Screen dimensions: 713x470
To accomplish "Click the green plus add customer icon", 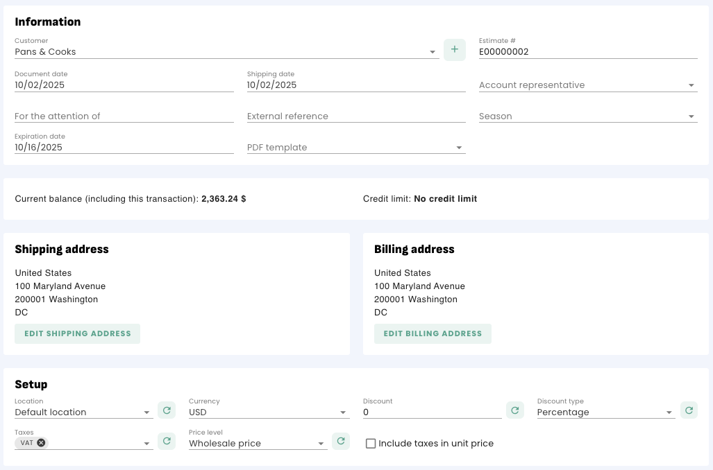I will click(x=455, y=50).
